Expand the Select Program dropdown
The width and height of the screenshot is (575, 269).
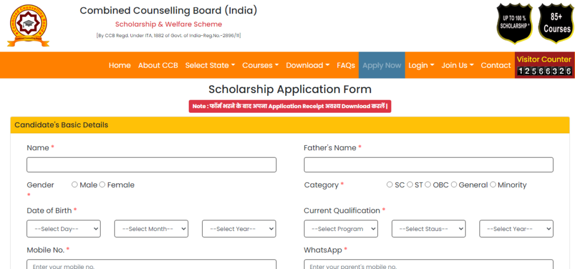point(341,229)
